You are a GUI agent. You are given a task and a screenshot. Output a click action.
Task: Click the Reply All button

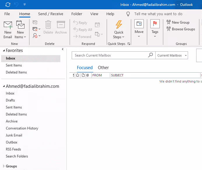[x=82, y=30]
